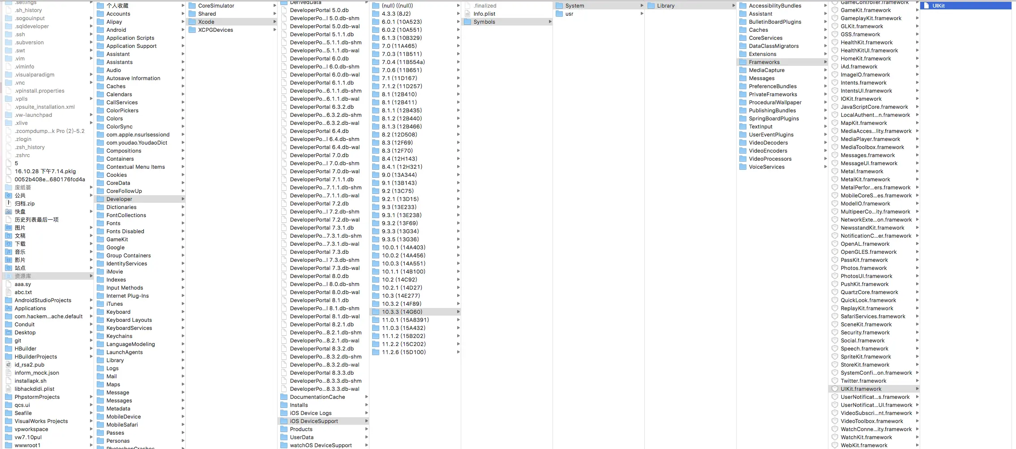Expand the 11.2.6 (15D100) folder arrow

tap(458, 352)
